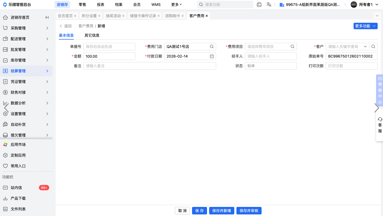The image size is (383, 216).
Task: Collapse sidebar using the arrow icon
Action: tap(47, 17)
